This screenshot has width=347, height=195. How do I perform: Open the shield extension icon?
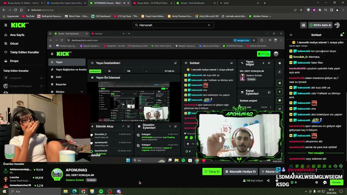click(308, 10)
